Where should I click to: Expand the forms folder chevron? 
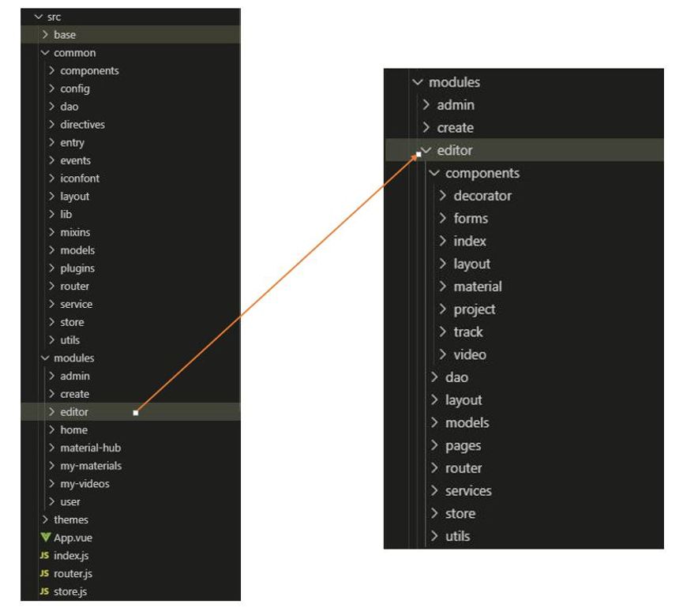442,218
